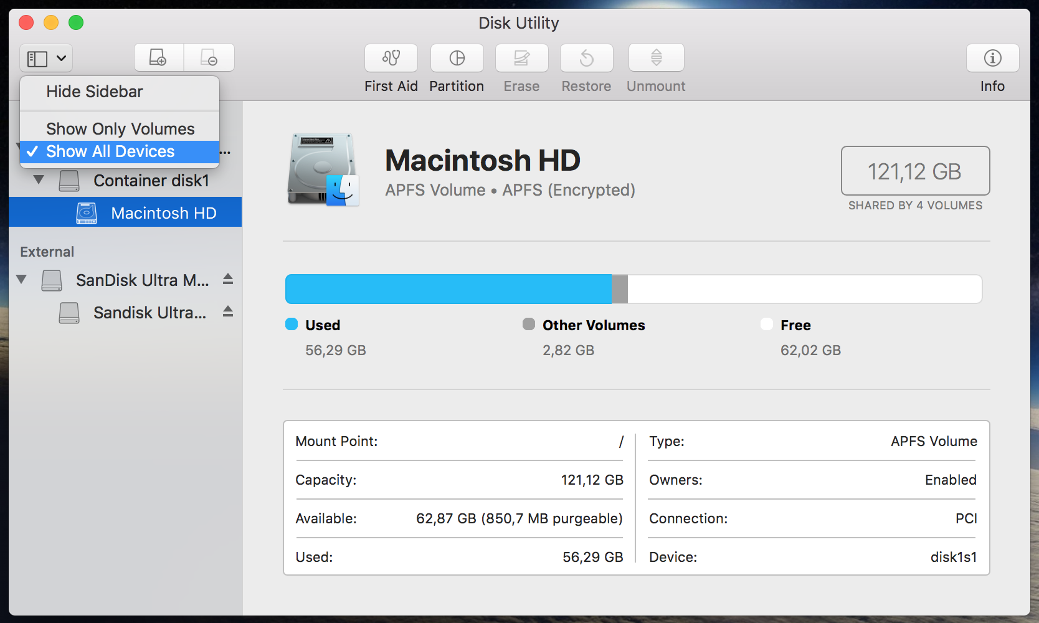This screenshot has height=623, width=1039.
Task: Click the Capacity 121,12 GB table value
Action: pyautogui.click(x=592, y=480)
